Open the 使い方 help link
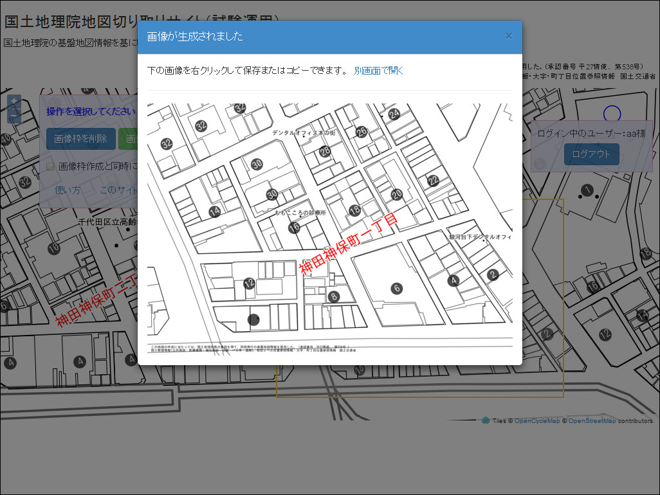The width and height of the screenshot is (660, 495). click(67, 190)
